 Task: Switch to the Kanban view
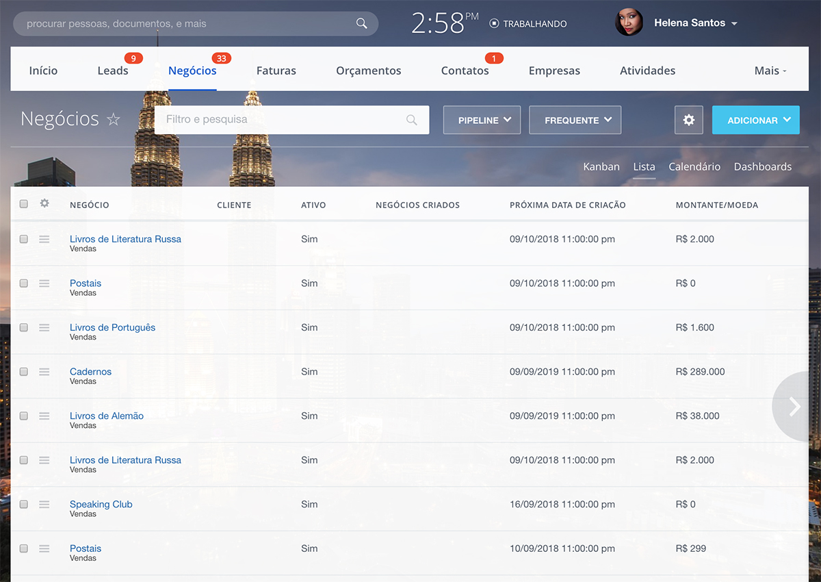[x=601, y=166]
